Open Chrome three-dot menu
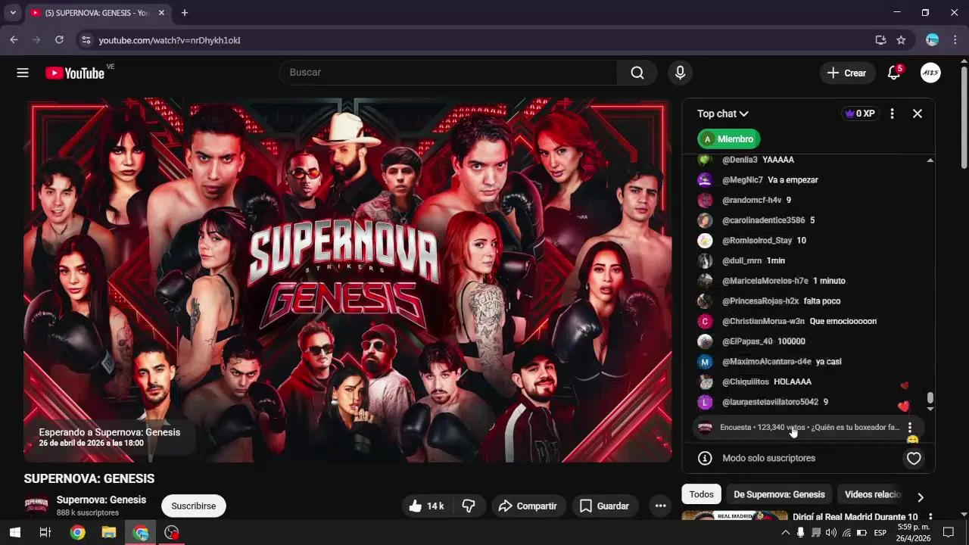The width and height of the screenshot is (969, 545). tap(955, 40)
